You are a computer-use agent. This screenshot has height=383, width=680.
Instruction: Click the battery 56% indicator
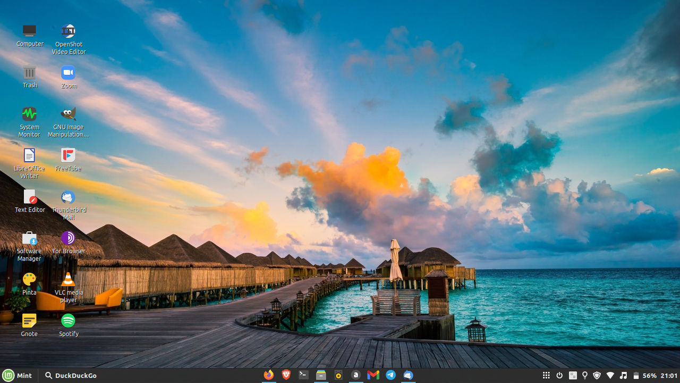[645, 376]
